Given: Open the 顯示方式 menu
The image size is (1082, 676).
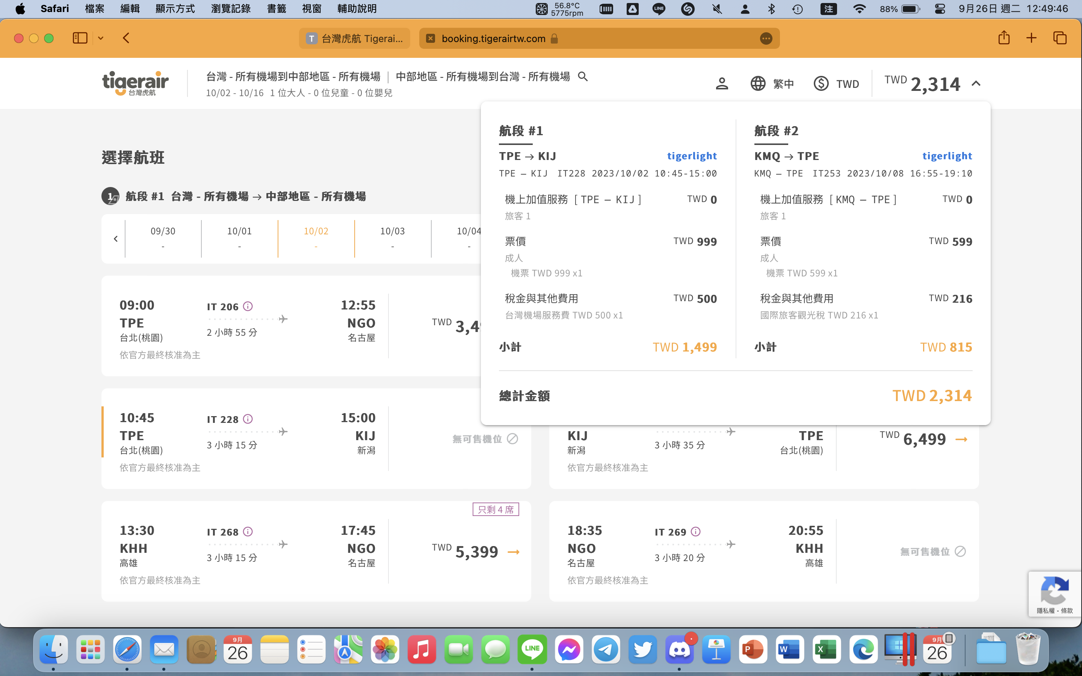Looking at the screenshot, I should [x=175, y=9].
